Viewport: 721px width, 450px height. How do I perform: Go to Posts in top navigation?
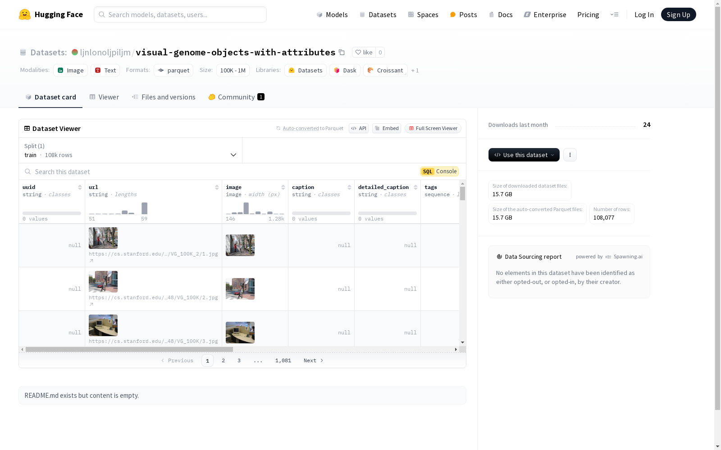point(463,14)
